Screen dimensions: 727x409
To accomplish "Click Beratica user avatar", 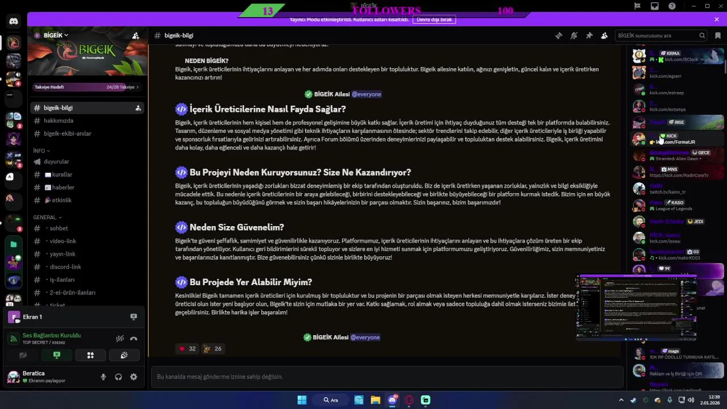I will [13, 376].
